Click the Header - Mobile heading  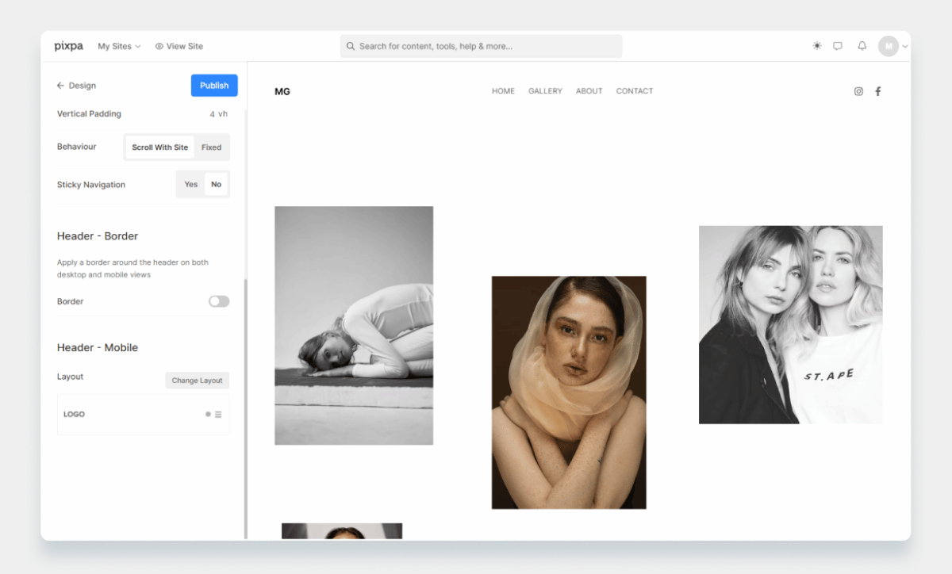pyautogui.click(x=98, y=348)
